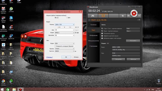Image resolution: width=162 pixels, height=91 pixels.
Task: Click the Безопасные платежи desktop icon
Action: (3, 37)
